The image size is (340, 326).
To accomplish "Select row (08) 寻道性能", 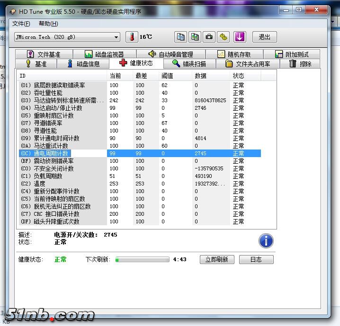I will (x=140, y=131).
